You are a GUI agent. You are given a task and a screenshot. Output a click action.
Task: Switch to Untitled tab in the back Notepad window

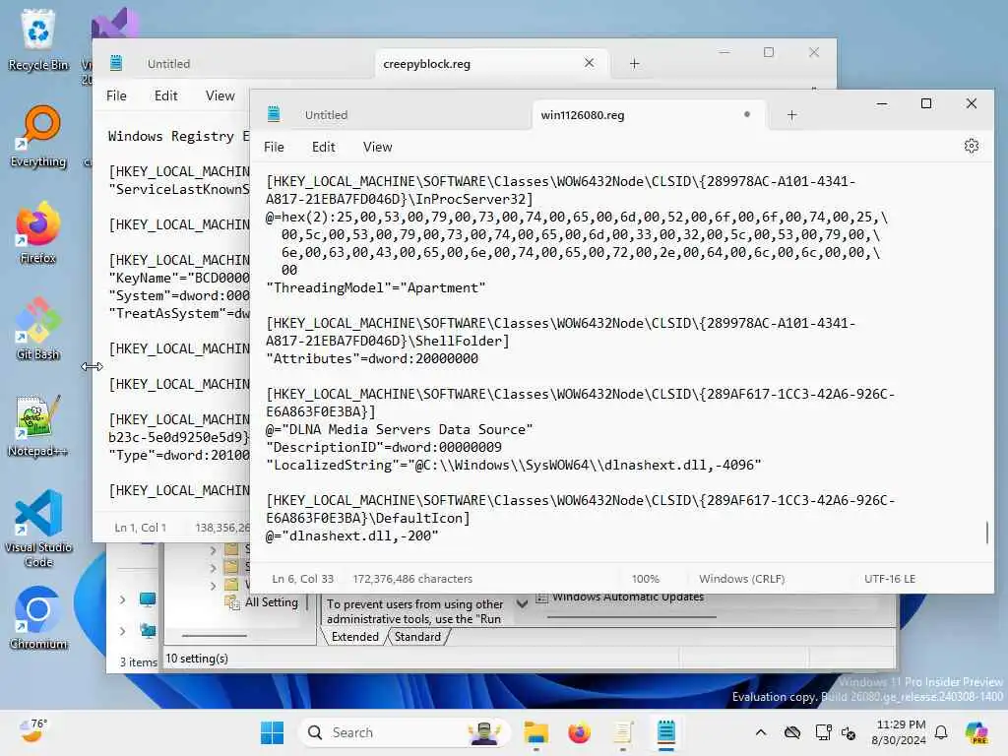point(168,64)
